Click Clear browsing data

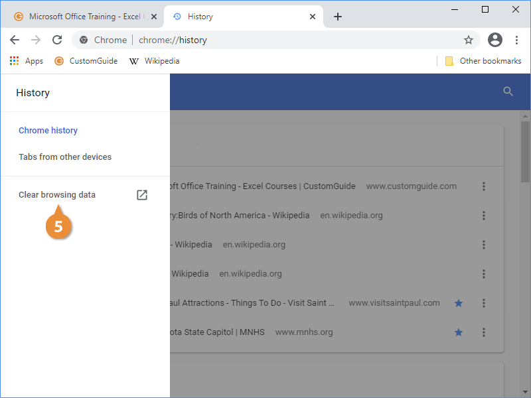(x=57, y=195)
